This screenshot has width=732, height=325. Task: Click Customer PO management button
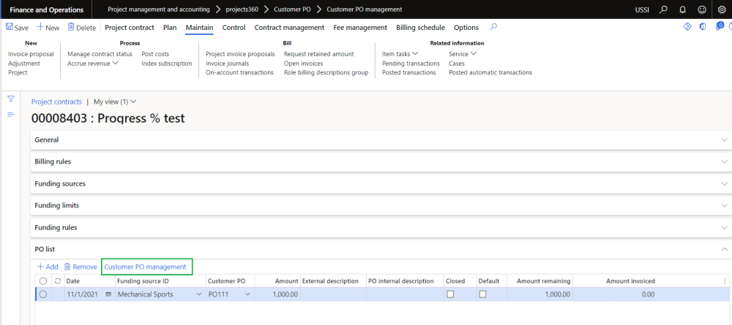tap(146, 267)
